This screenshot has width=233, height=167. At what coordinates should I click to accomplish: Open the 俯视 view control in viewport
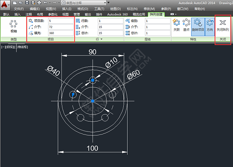pyautogui.click(x=9, y=47)
